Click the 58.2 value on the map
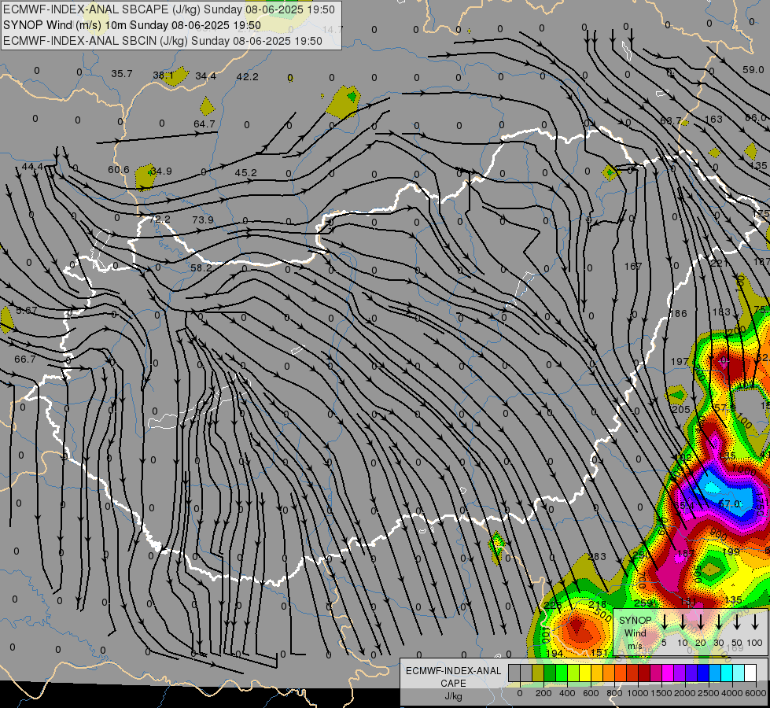 (201, 267)
